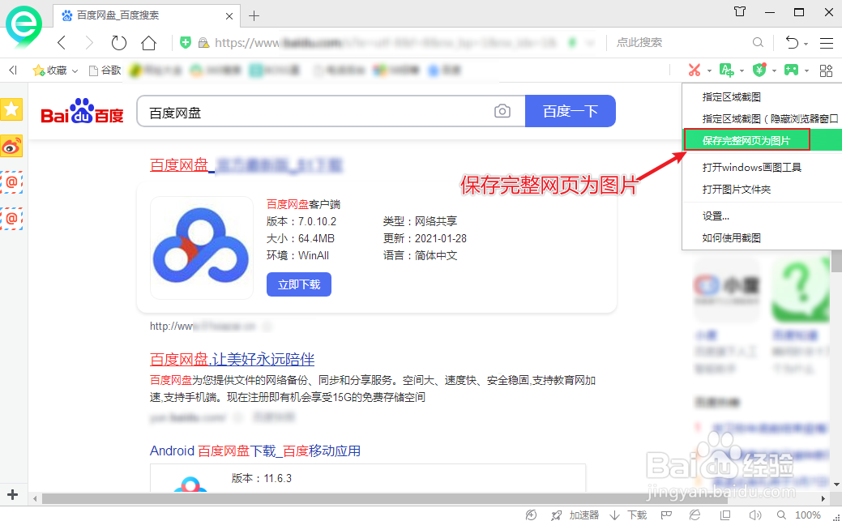
Task: Click the vertical scrollbar thumb on the right
Action: pos(836,262)
